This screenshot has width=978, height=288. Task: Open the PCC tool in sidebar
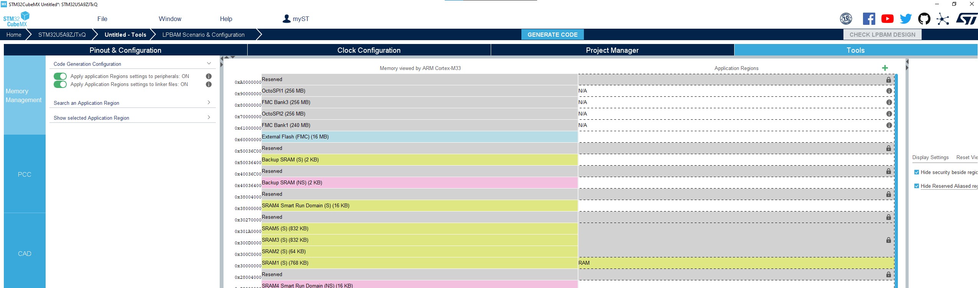point(25,174)
